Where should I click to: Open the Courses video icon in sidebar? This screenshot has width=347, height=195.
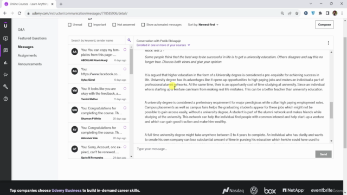(x=5, y=38)
